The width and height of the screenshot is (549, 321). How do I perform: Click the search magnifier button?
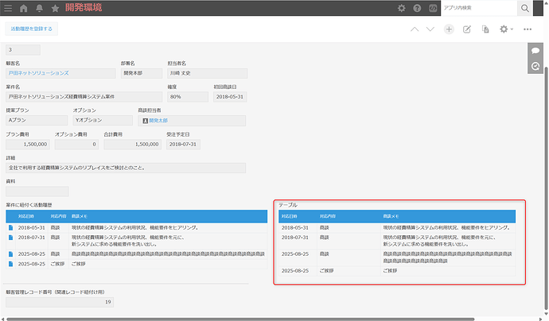[524, 8]
